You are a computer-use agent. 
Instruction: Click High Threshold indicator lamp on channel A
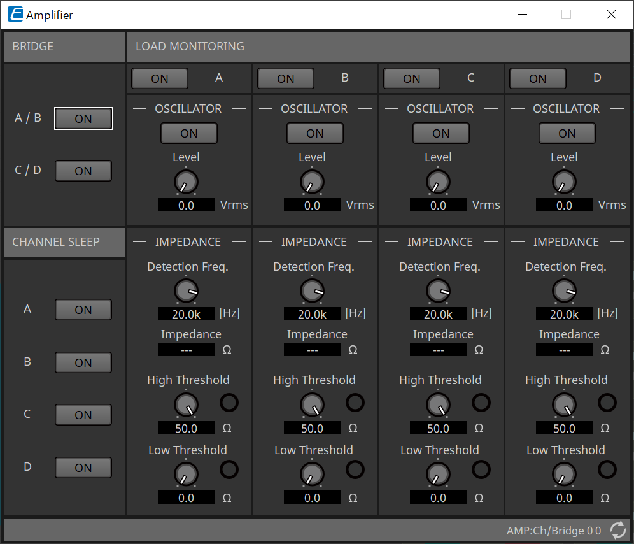pyautogui.click(x=229, y=403)
